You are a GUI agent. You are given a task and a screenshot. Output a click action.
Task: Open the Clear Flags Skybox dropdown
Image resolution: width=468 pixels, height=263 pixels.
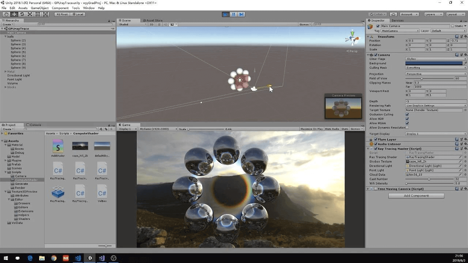click(x=436, y=59)
